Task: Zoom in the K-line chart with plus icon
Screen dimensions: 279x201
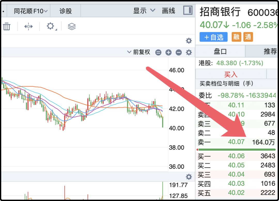Action: [x=168, y=52]
